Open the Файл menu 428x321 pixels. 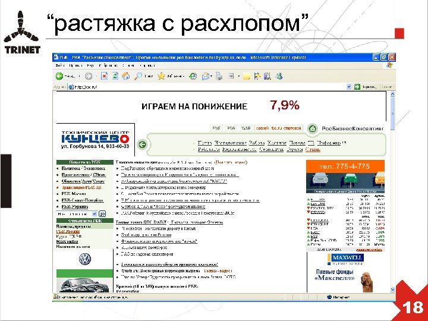coord(60,65)
